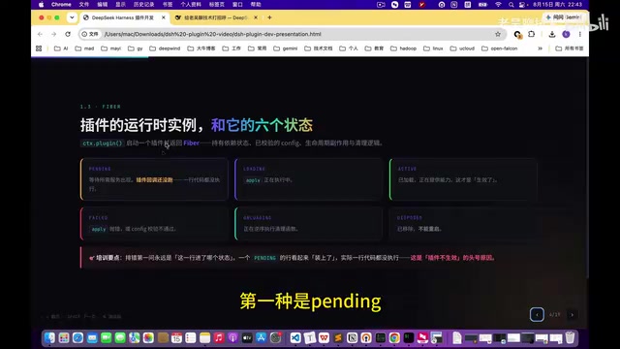Expand hidden bookmarks with double chevron
620x349 pixels.
pyautogui.click(x=540, y=48)
